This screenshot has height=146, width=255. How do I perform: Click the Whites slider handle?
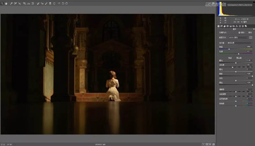point(236,81)
